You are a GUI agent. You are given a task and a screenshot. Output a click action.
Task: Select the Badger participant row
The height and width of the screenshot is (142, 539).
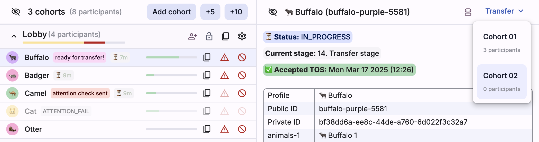click(103, 75)
